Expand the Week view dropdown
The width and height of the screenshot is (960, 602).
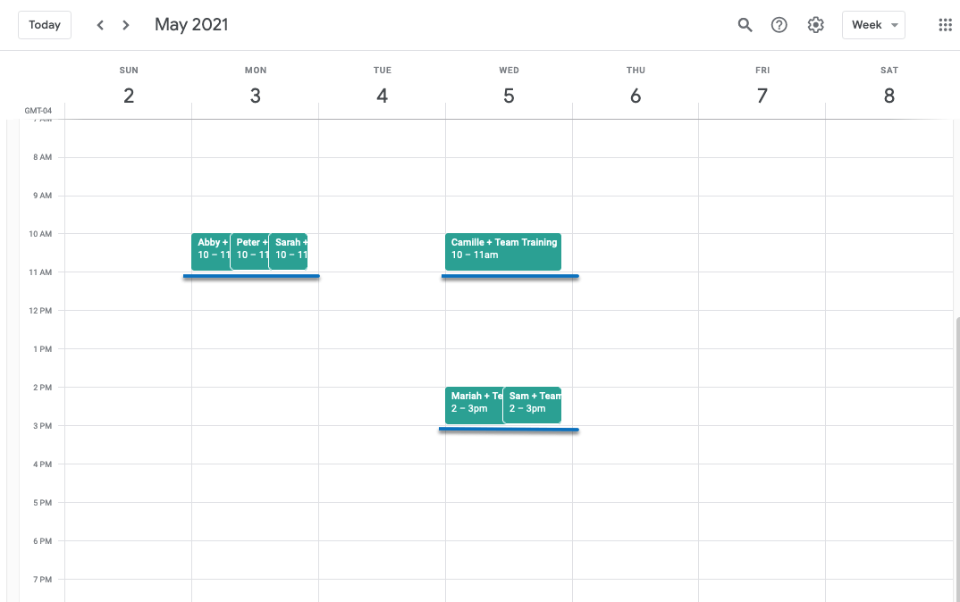[873, 25]
